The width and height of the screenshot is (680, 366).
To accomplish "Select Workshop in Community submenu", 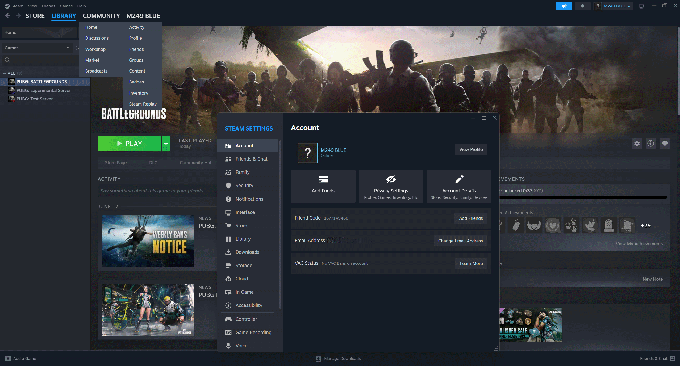I will (x=95, y=49).
